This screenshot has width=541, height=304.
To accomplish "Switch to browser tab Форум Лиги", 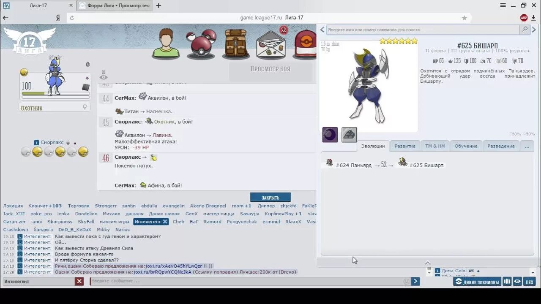I will pyautogui.click(x=115, y=5).
